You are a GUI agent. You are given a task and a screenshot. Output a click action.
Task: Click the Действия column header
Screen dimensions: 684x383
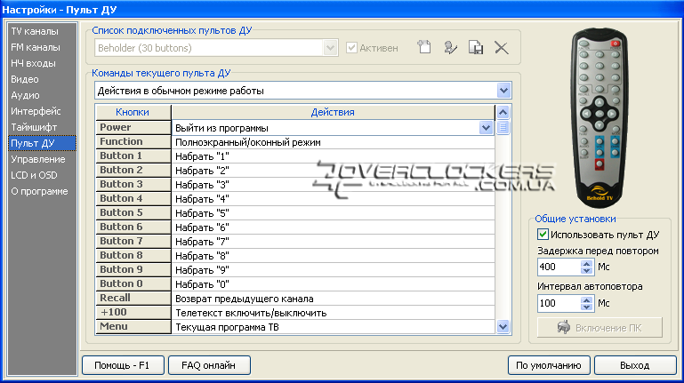[333, 112]
